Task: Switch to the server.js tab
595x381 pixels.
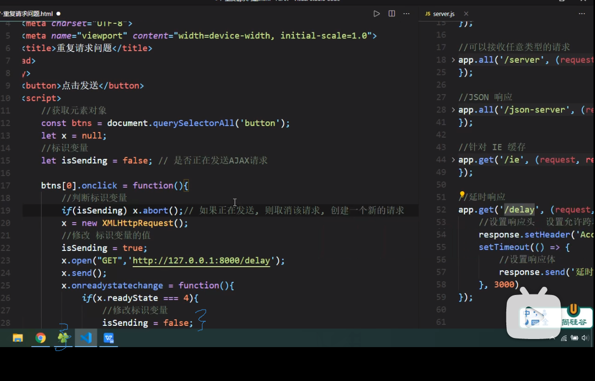Action: [x=443, y=14]
